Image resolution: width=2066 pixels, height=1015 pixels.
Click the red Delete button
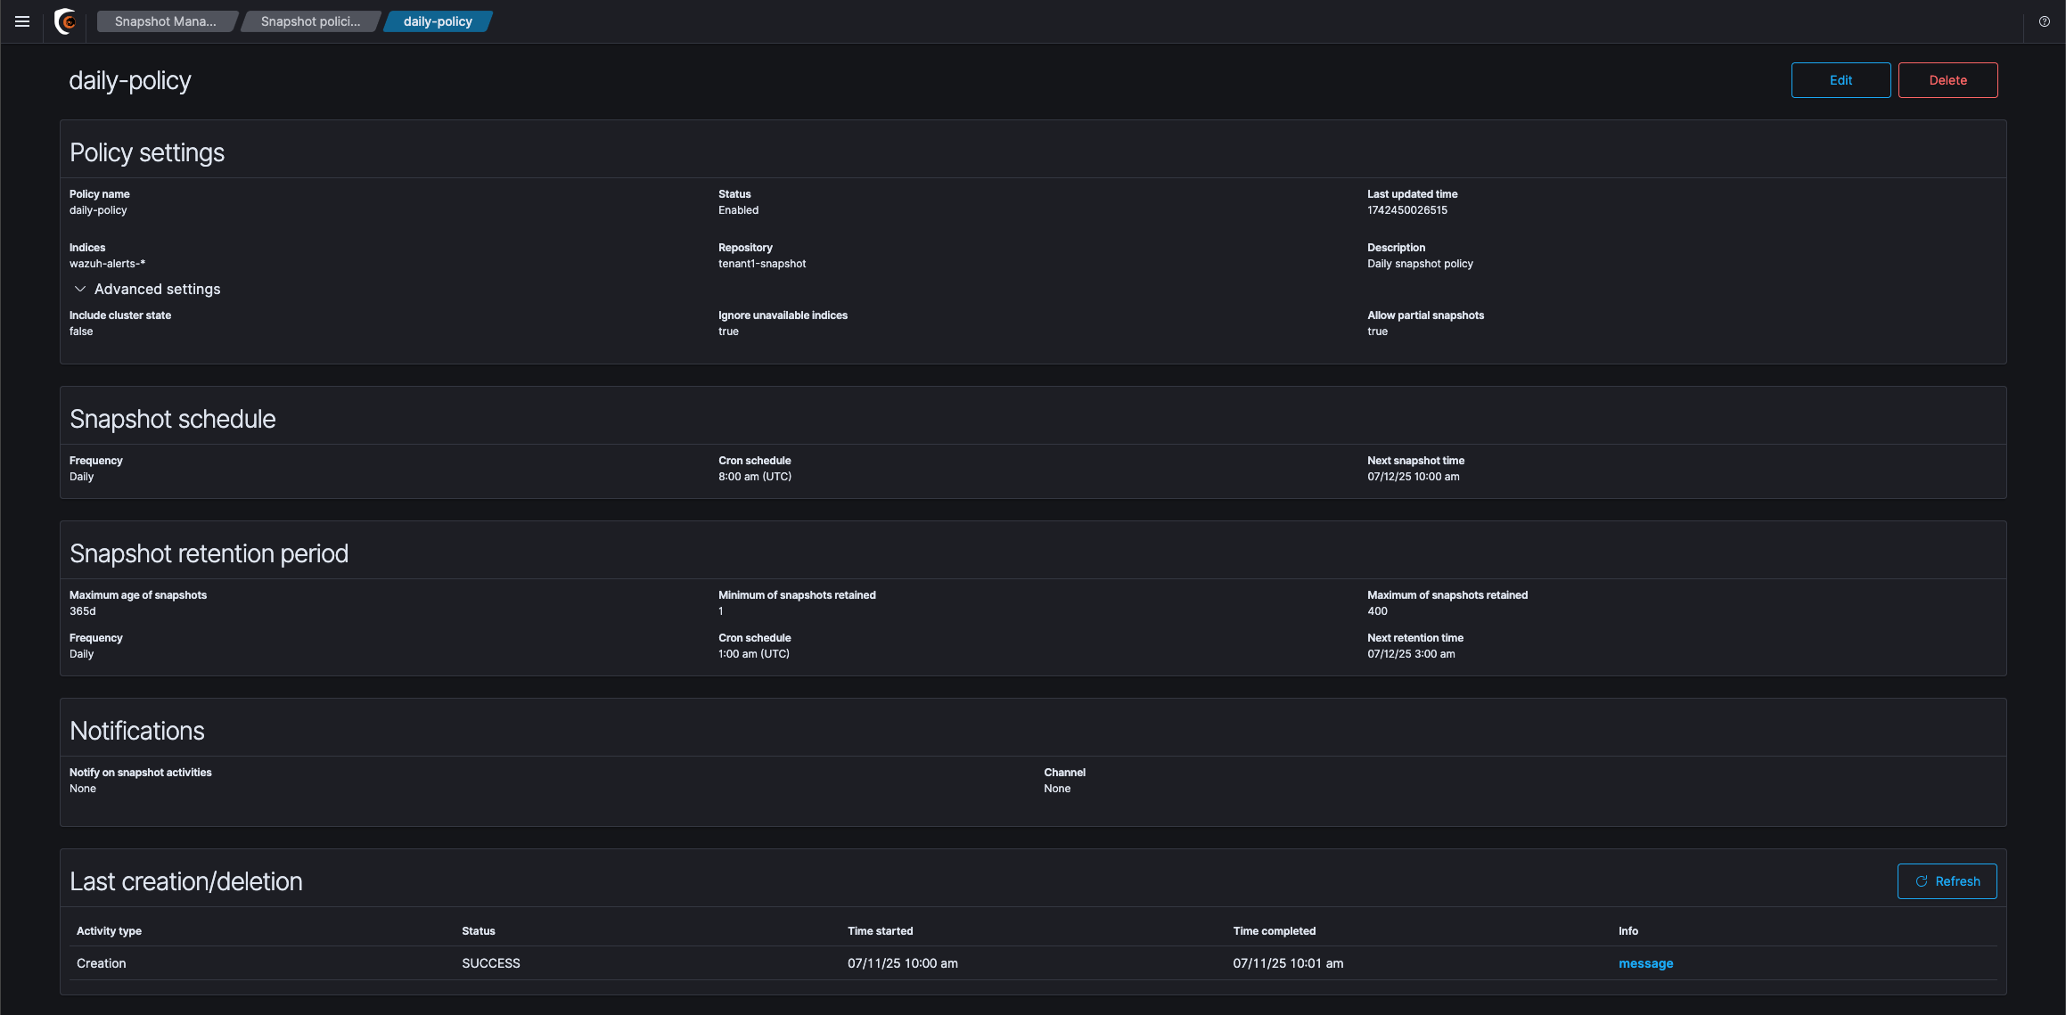pyautogui.click(x=1947, y=80)
